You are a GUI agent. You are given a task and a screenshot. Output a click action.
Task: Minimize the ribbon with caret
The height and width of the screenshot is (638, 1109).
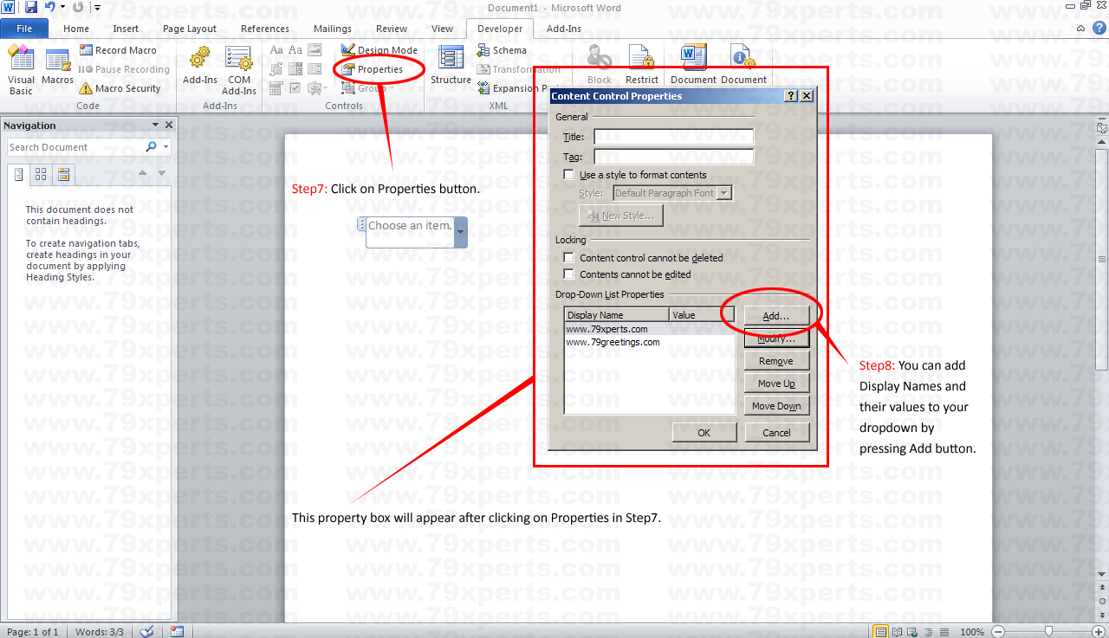[1080, 29]
